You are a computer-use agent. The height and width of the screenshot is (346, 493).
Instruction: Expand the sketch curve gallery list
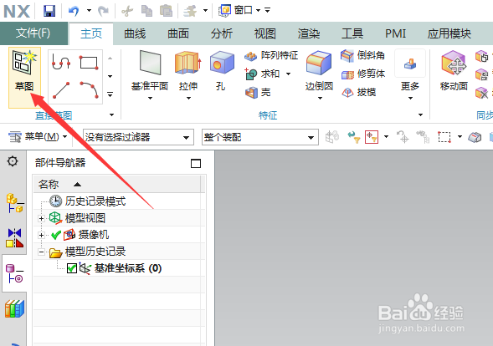[x=110, y=94]
